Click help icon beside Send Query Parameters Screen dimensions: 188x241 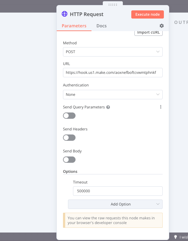[x=108, y=107]
